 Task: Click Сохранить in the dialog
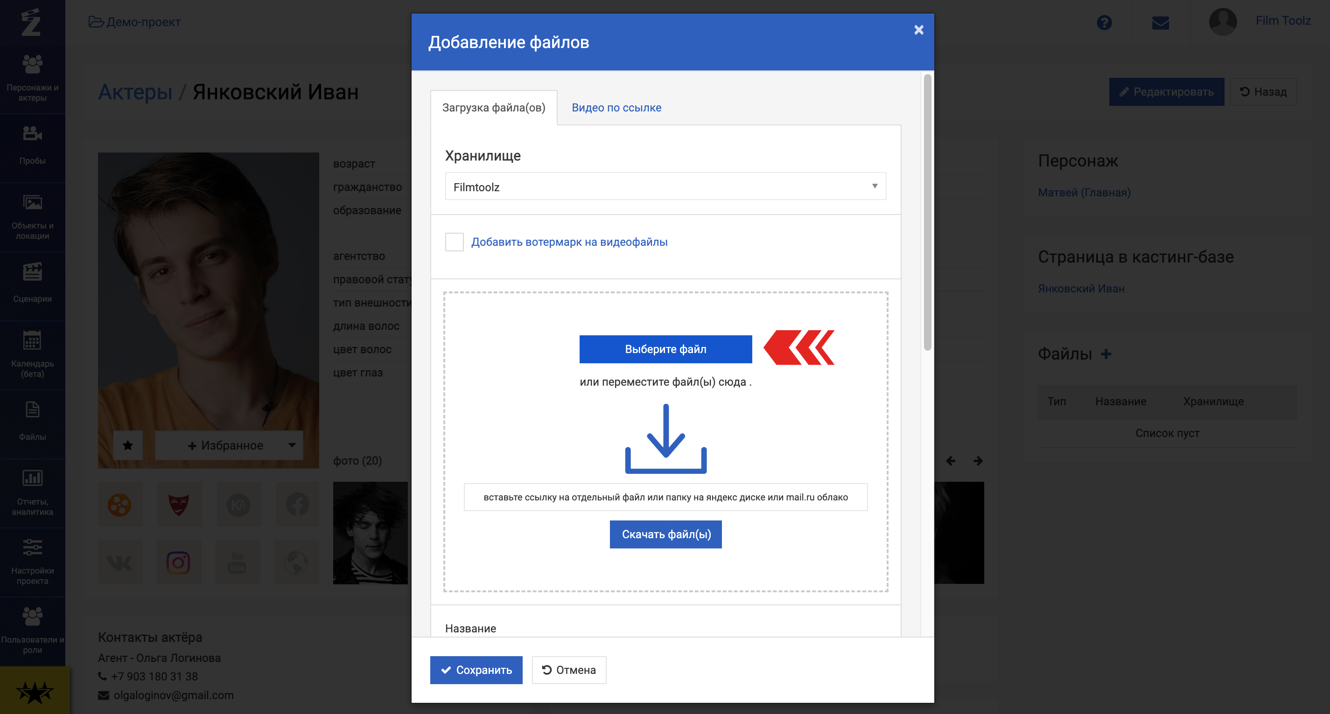tap(476, 670)
